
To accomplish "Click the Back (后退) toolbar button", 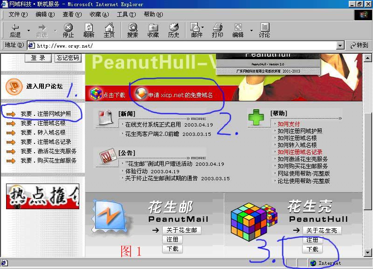I will [15, 30].
